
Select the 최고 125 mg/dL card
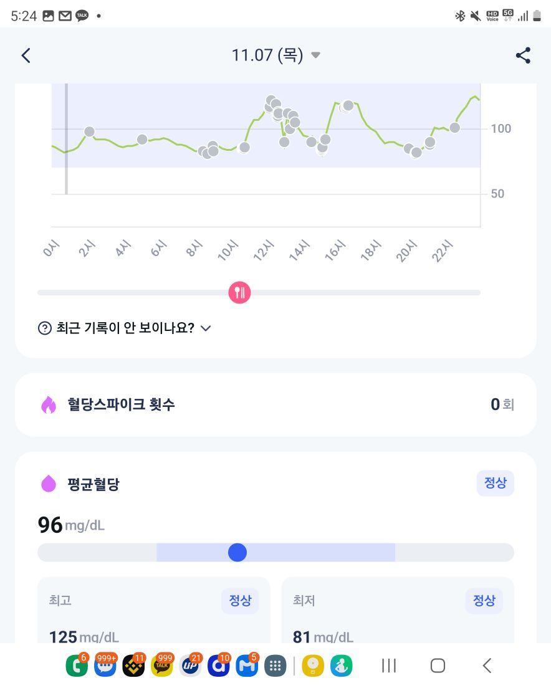[x=153, y=611]
